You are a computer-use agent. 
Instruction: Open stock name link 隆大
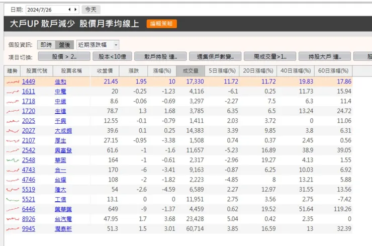(x=60, y=190)
